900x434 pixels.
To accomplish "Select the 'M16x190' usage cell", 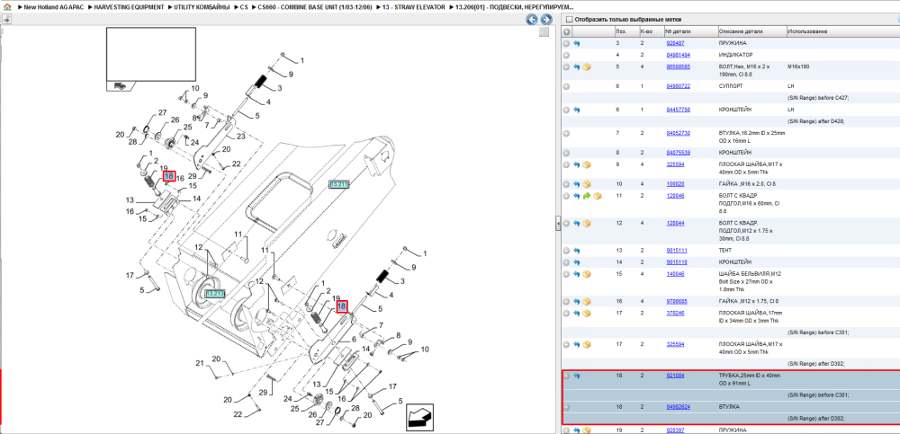I will tap(797, 66).
